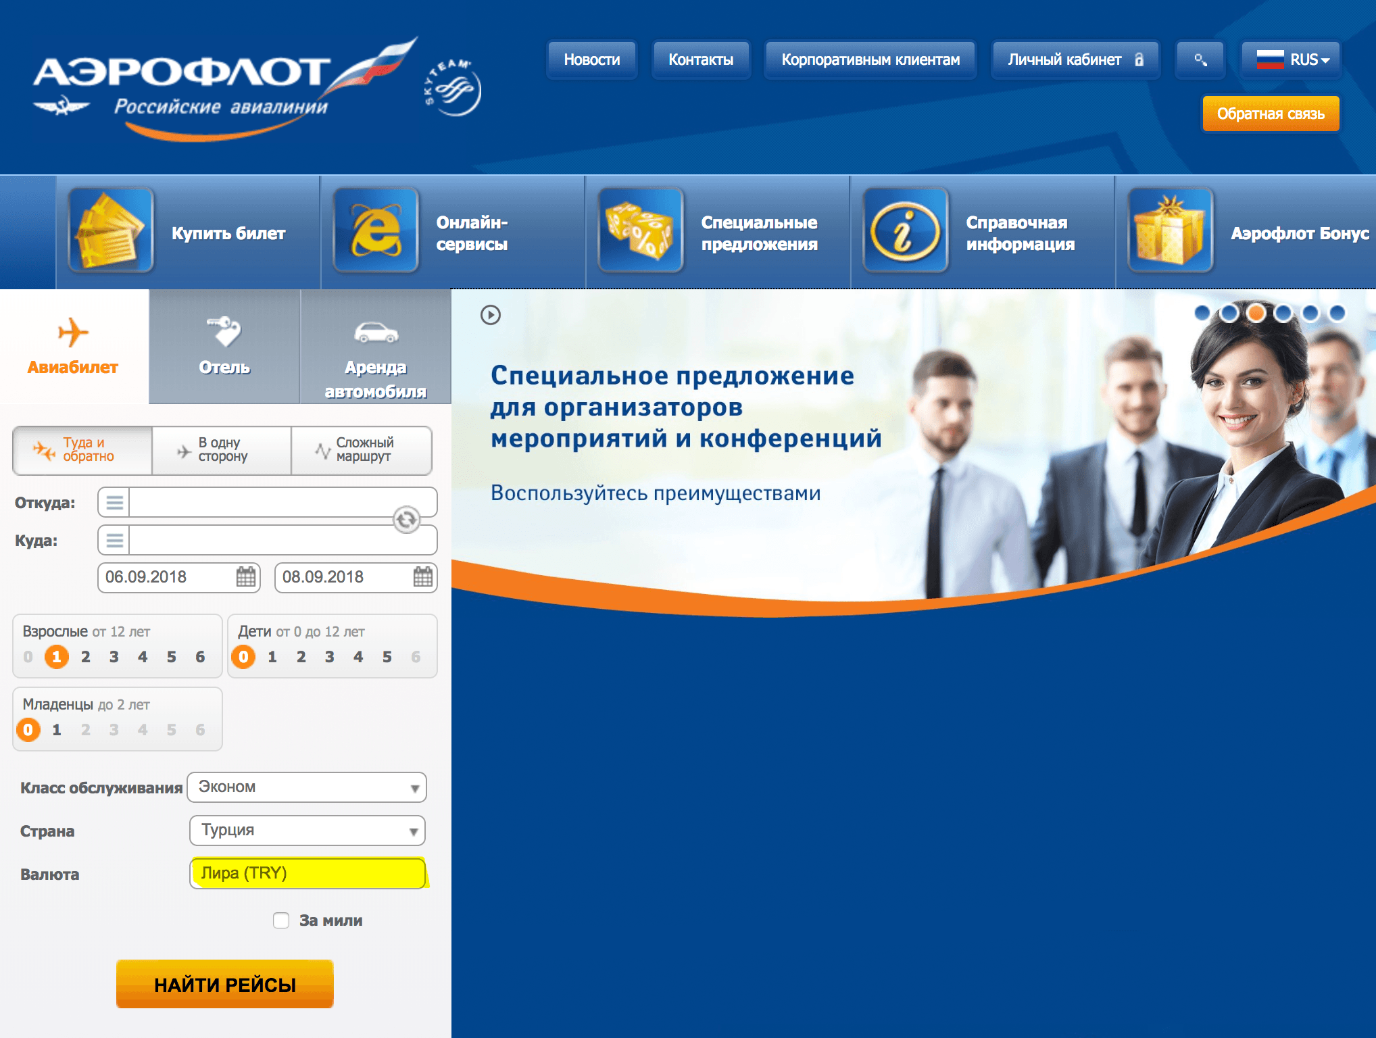1376x1038 pixels.
Task: Open the Страна Турция dropdown
Action: pos(308,831)
